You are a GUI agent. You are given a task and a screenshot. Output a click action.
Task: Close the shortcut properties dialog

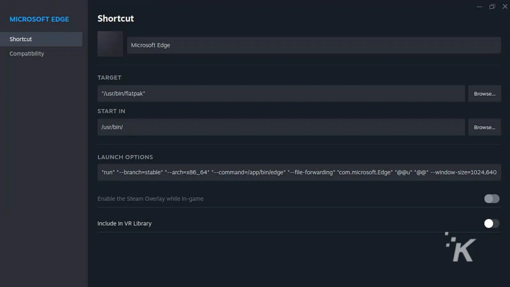tap(505, 6)
